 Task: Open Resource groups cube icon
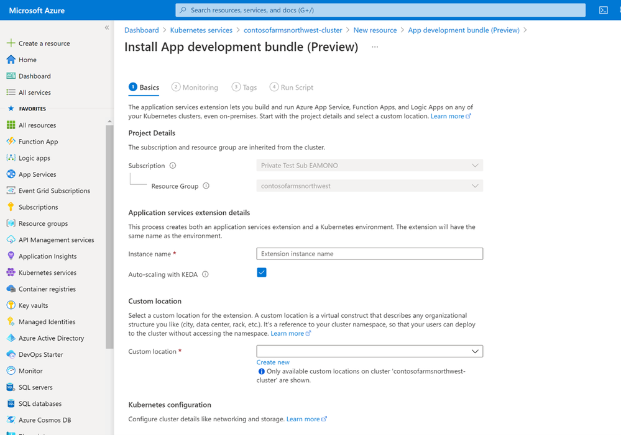(x=11, y=223)
